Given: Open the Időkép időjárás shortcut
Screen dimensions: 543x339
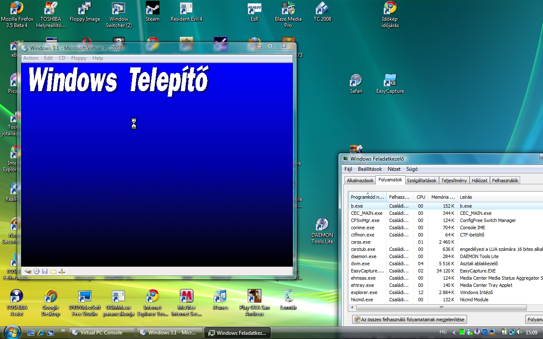Looking at the screenshot, I should pyautogui.click(x=390, y=14).
